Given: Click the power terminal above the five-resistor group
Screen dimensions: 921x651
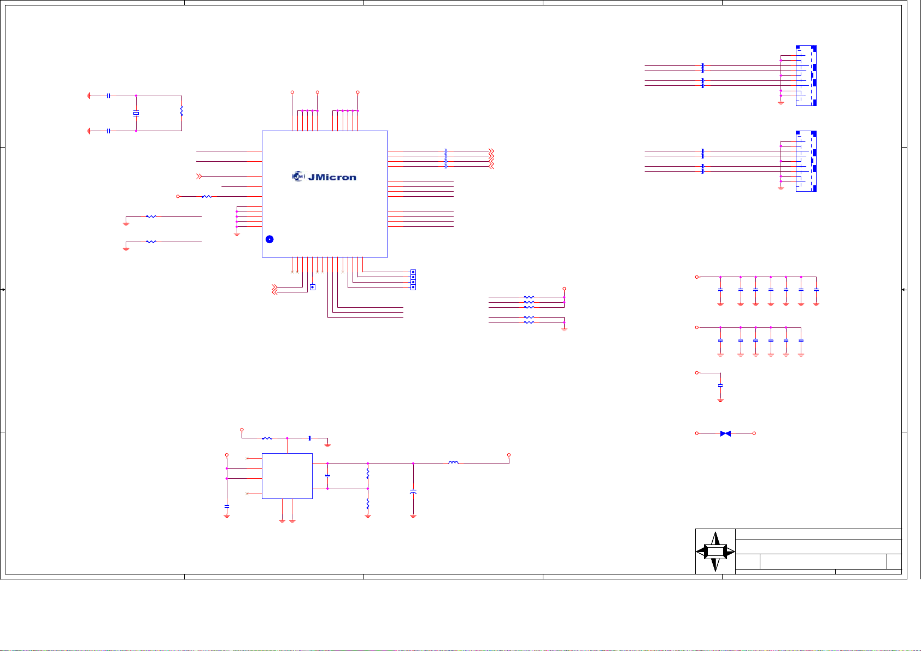Looking at the screenshot, I should coord(564,289).
